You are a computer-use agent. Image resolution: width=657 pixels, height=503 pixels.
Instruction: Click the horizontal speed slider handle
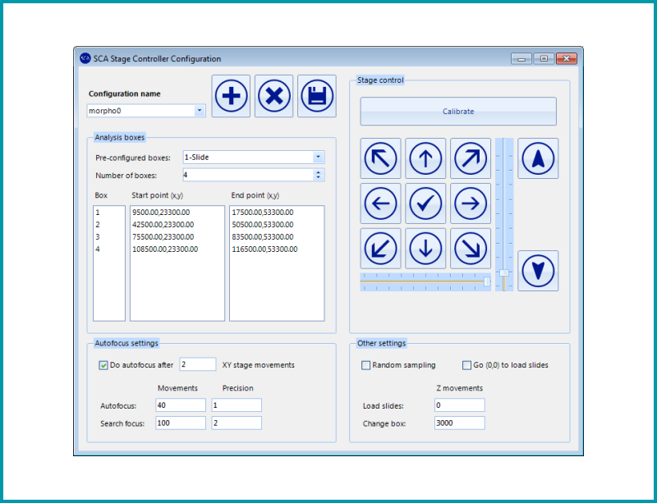click(x=487, y=282)
